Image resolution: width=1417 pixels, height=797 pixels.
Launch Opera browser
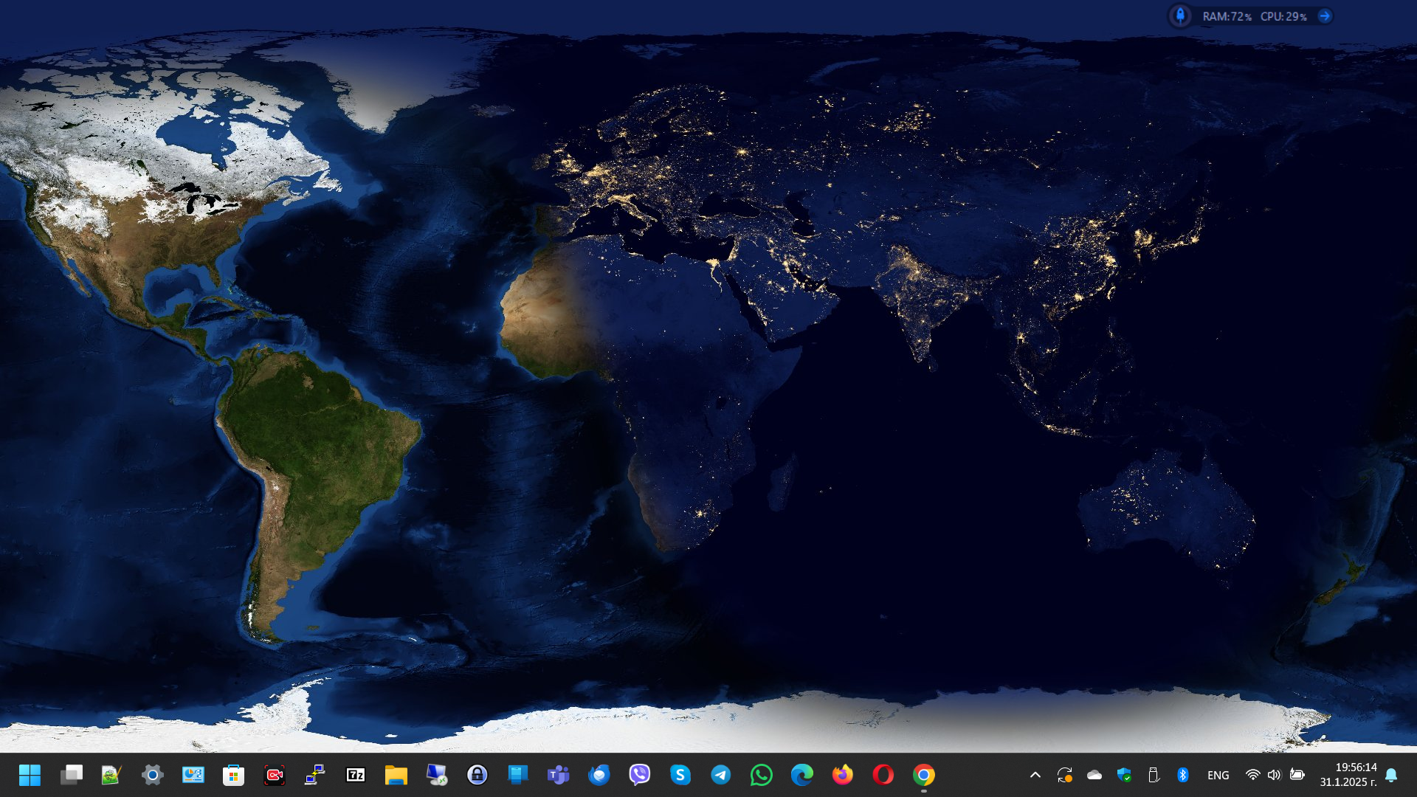[x=883, y=775]
